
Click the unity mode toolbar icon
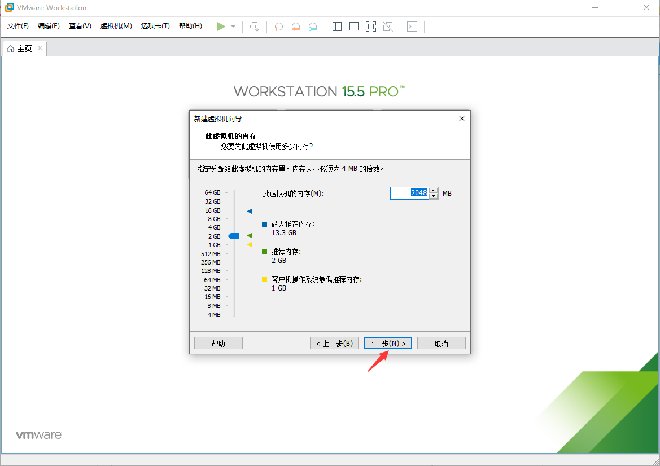(388, 27)
